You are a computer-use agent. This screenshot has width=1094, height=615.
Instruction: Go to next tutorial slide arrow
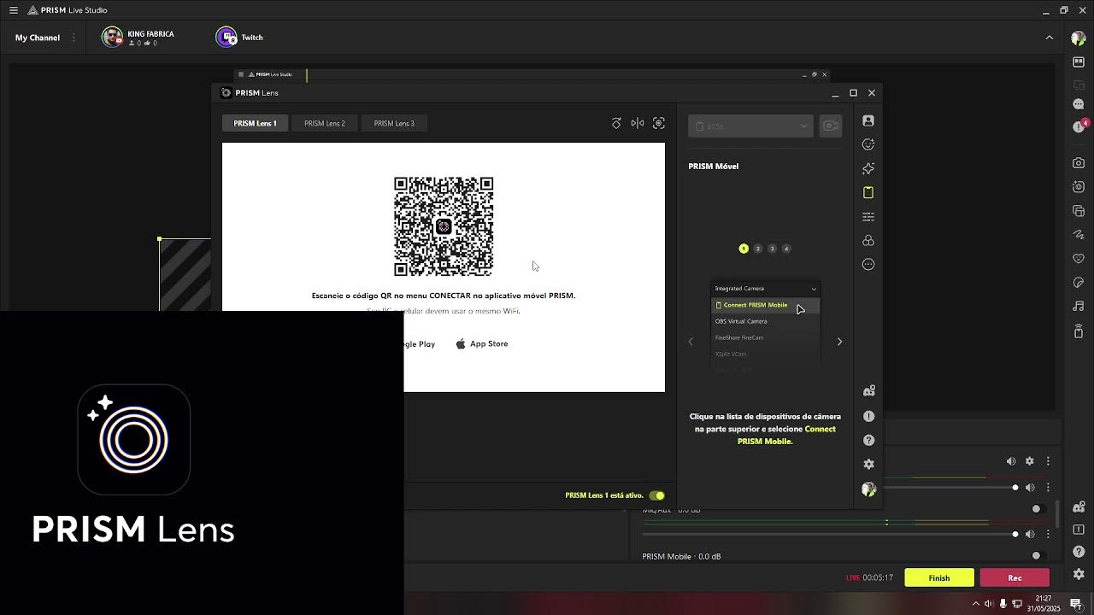(839, 342)
